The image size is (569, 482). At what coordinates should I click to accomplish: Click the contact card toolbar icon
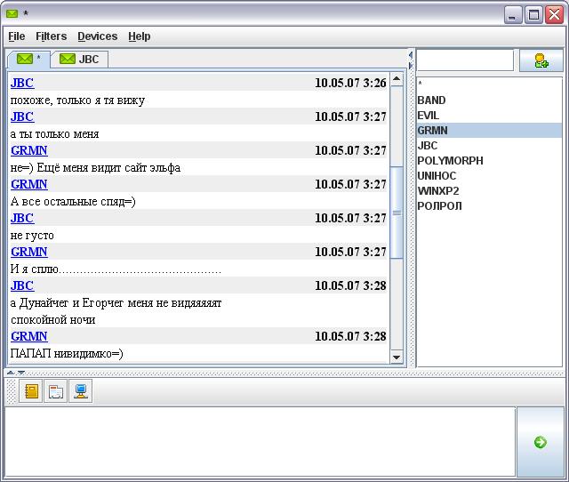pyautogui.click(x=56, y=391)
